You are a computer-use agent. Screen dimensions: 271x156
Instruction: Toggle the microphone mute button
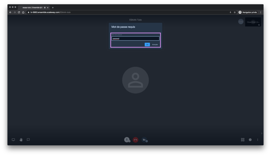pyautogui.click(x=127, y=140)
